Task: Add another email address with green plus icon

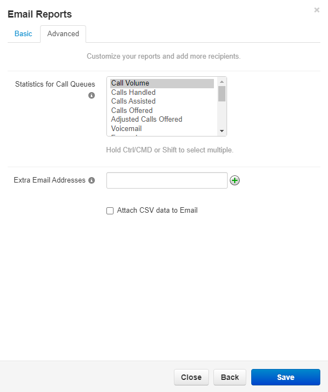Action: [x=235, y=180]
